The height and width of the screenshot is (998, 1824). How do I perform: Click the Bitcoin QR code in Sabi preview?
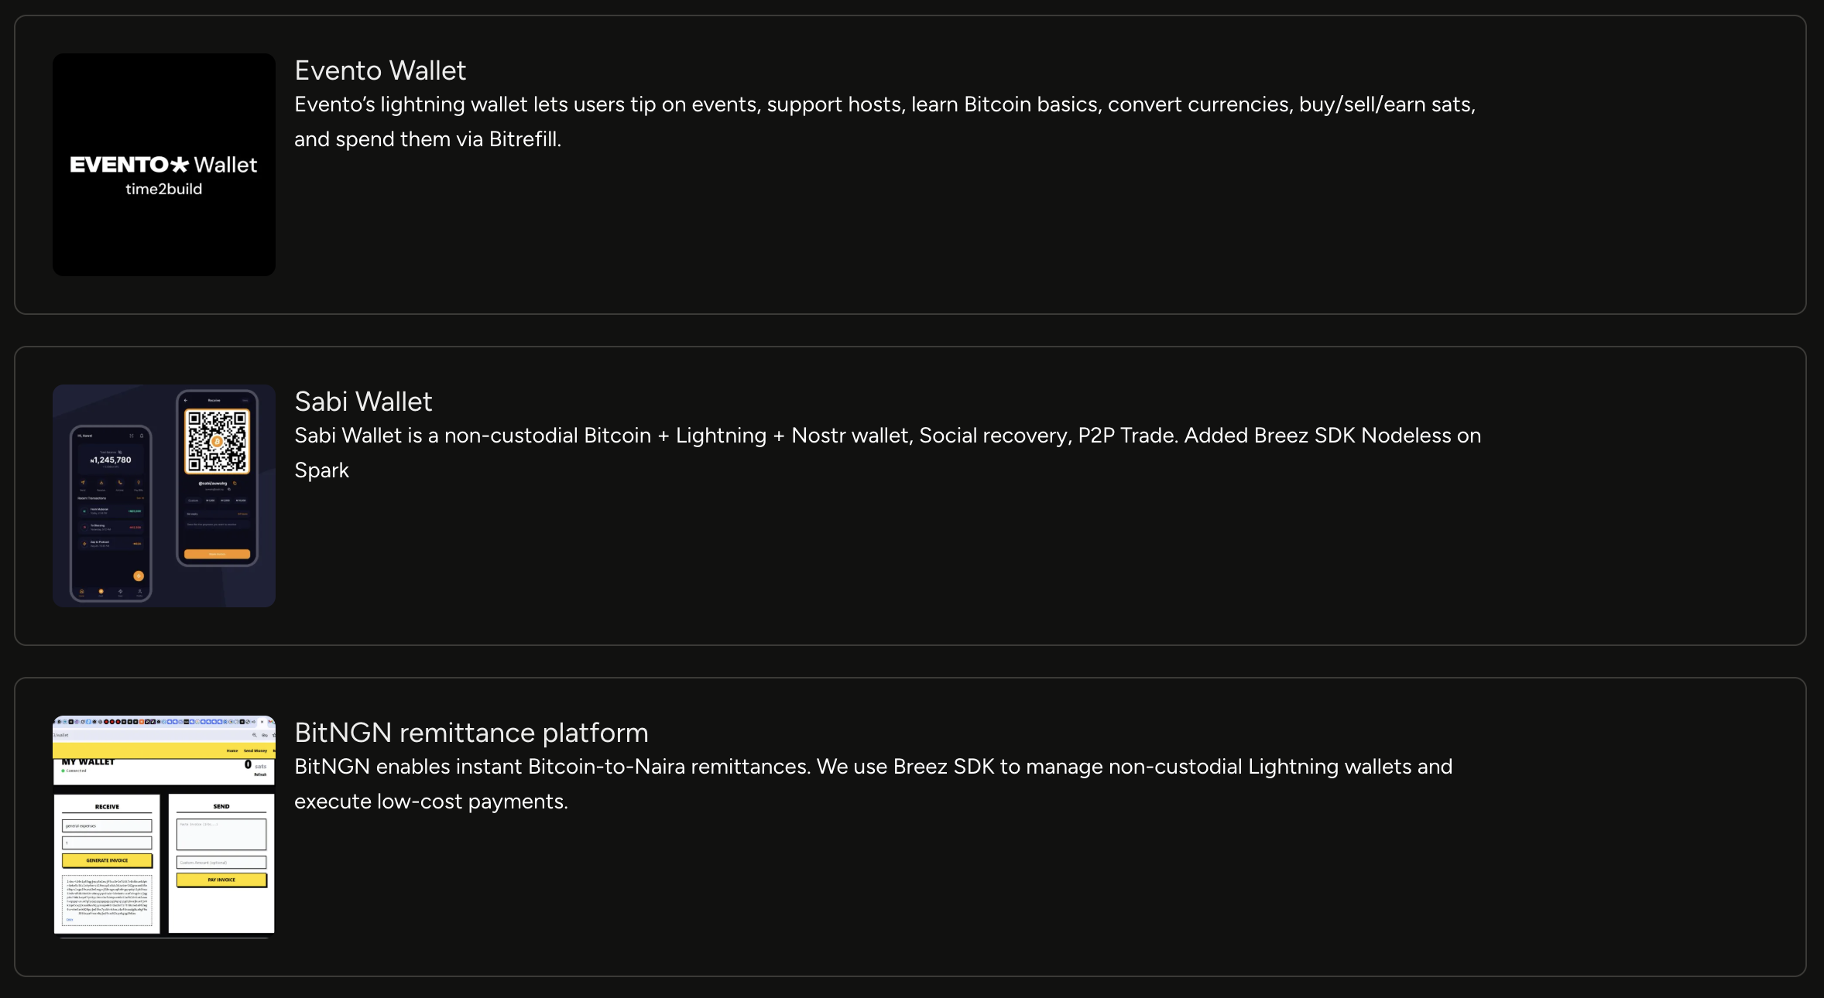click(217, 442)
